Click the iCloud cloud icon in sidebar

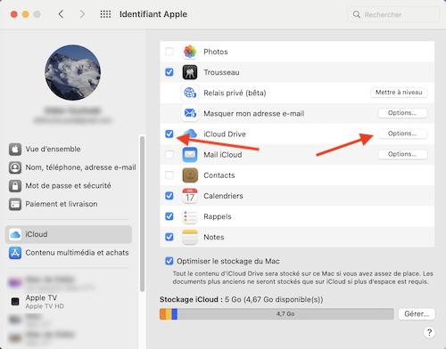[15, 234]
